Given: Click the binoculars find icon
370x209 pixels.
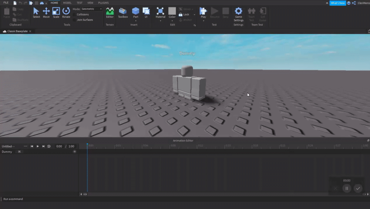Looking at the screenshot, I should pos(42,3).
